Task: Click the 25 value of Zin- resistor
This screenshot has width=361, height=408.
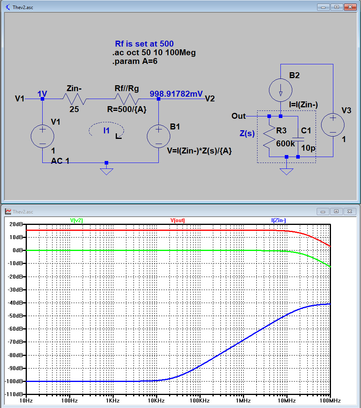Action: 74,109
